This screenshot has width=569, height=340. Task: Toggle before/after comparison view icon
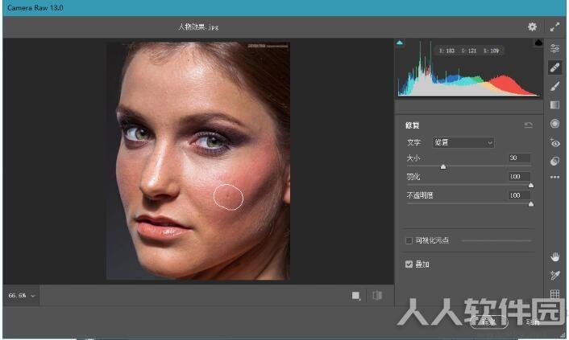click(x=377, y=296)
